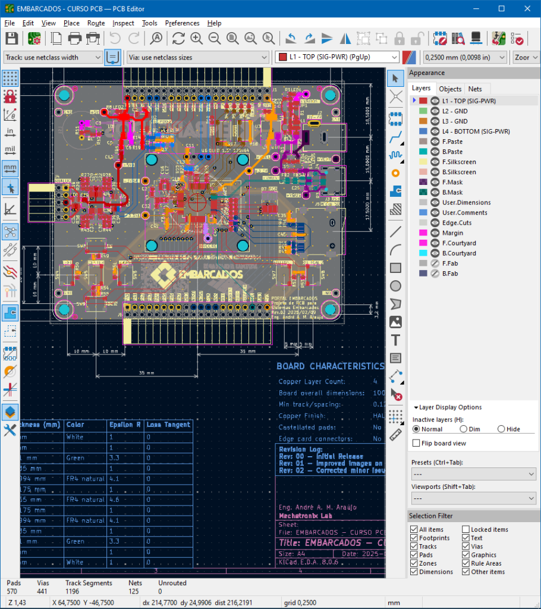Click the Print icon

tap(74, 39)
